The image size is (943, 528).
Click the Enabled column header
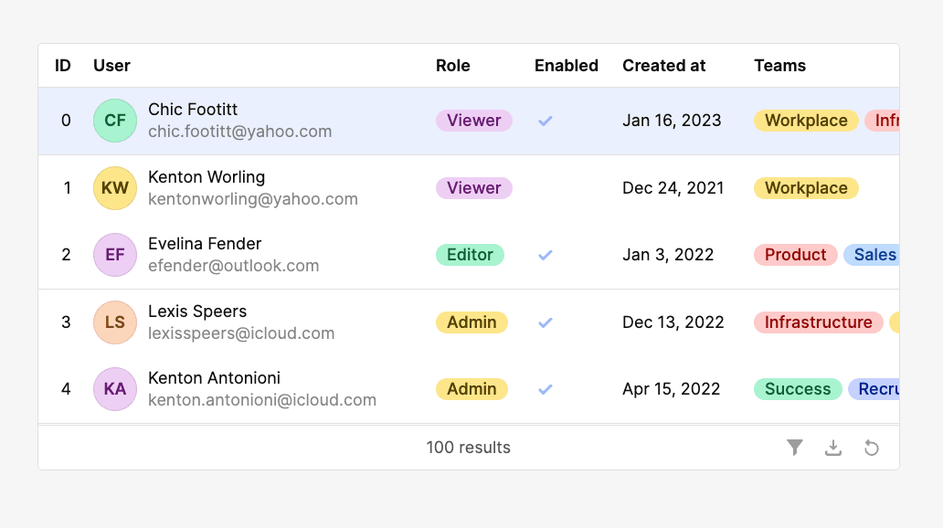567,66
